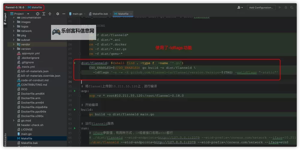Close the active Makefile editor tab
The height and width of the screenshot is (150, 300).
(131, 14)
